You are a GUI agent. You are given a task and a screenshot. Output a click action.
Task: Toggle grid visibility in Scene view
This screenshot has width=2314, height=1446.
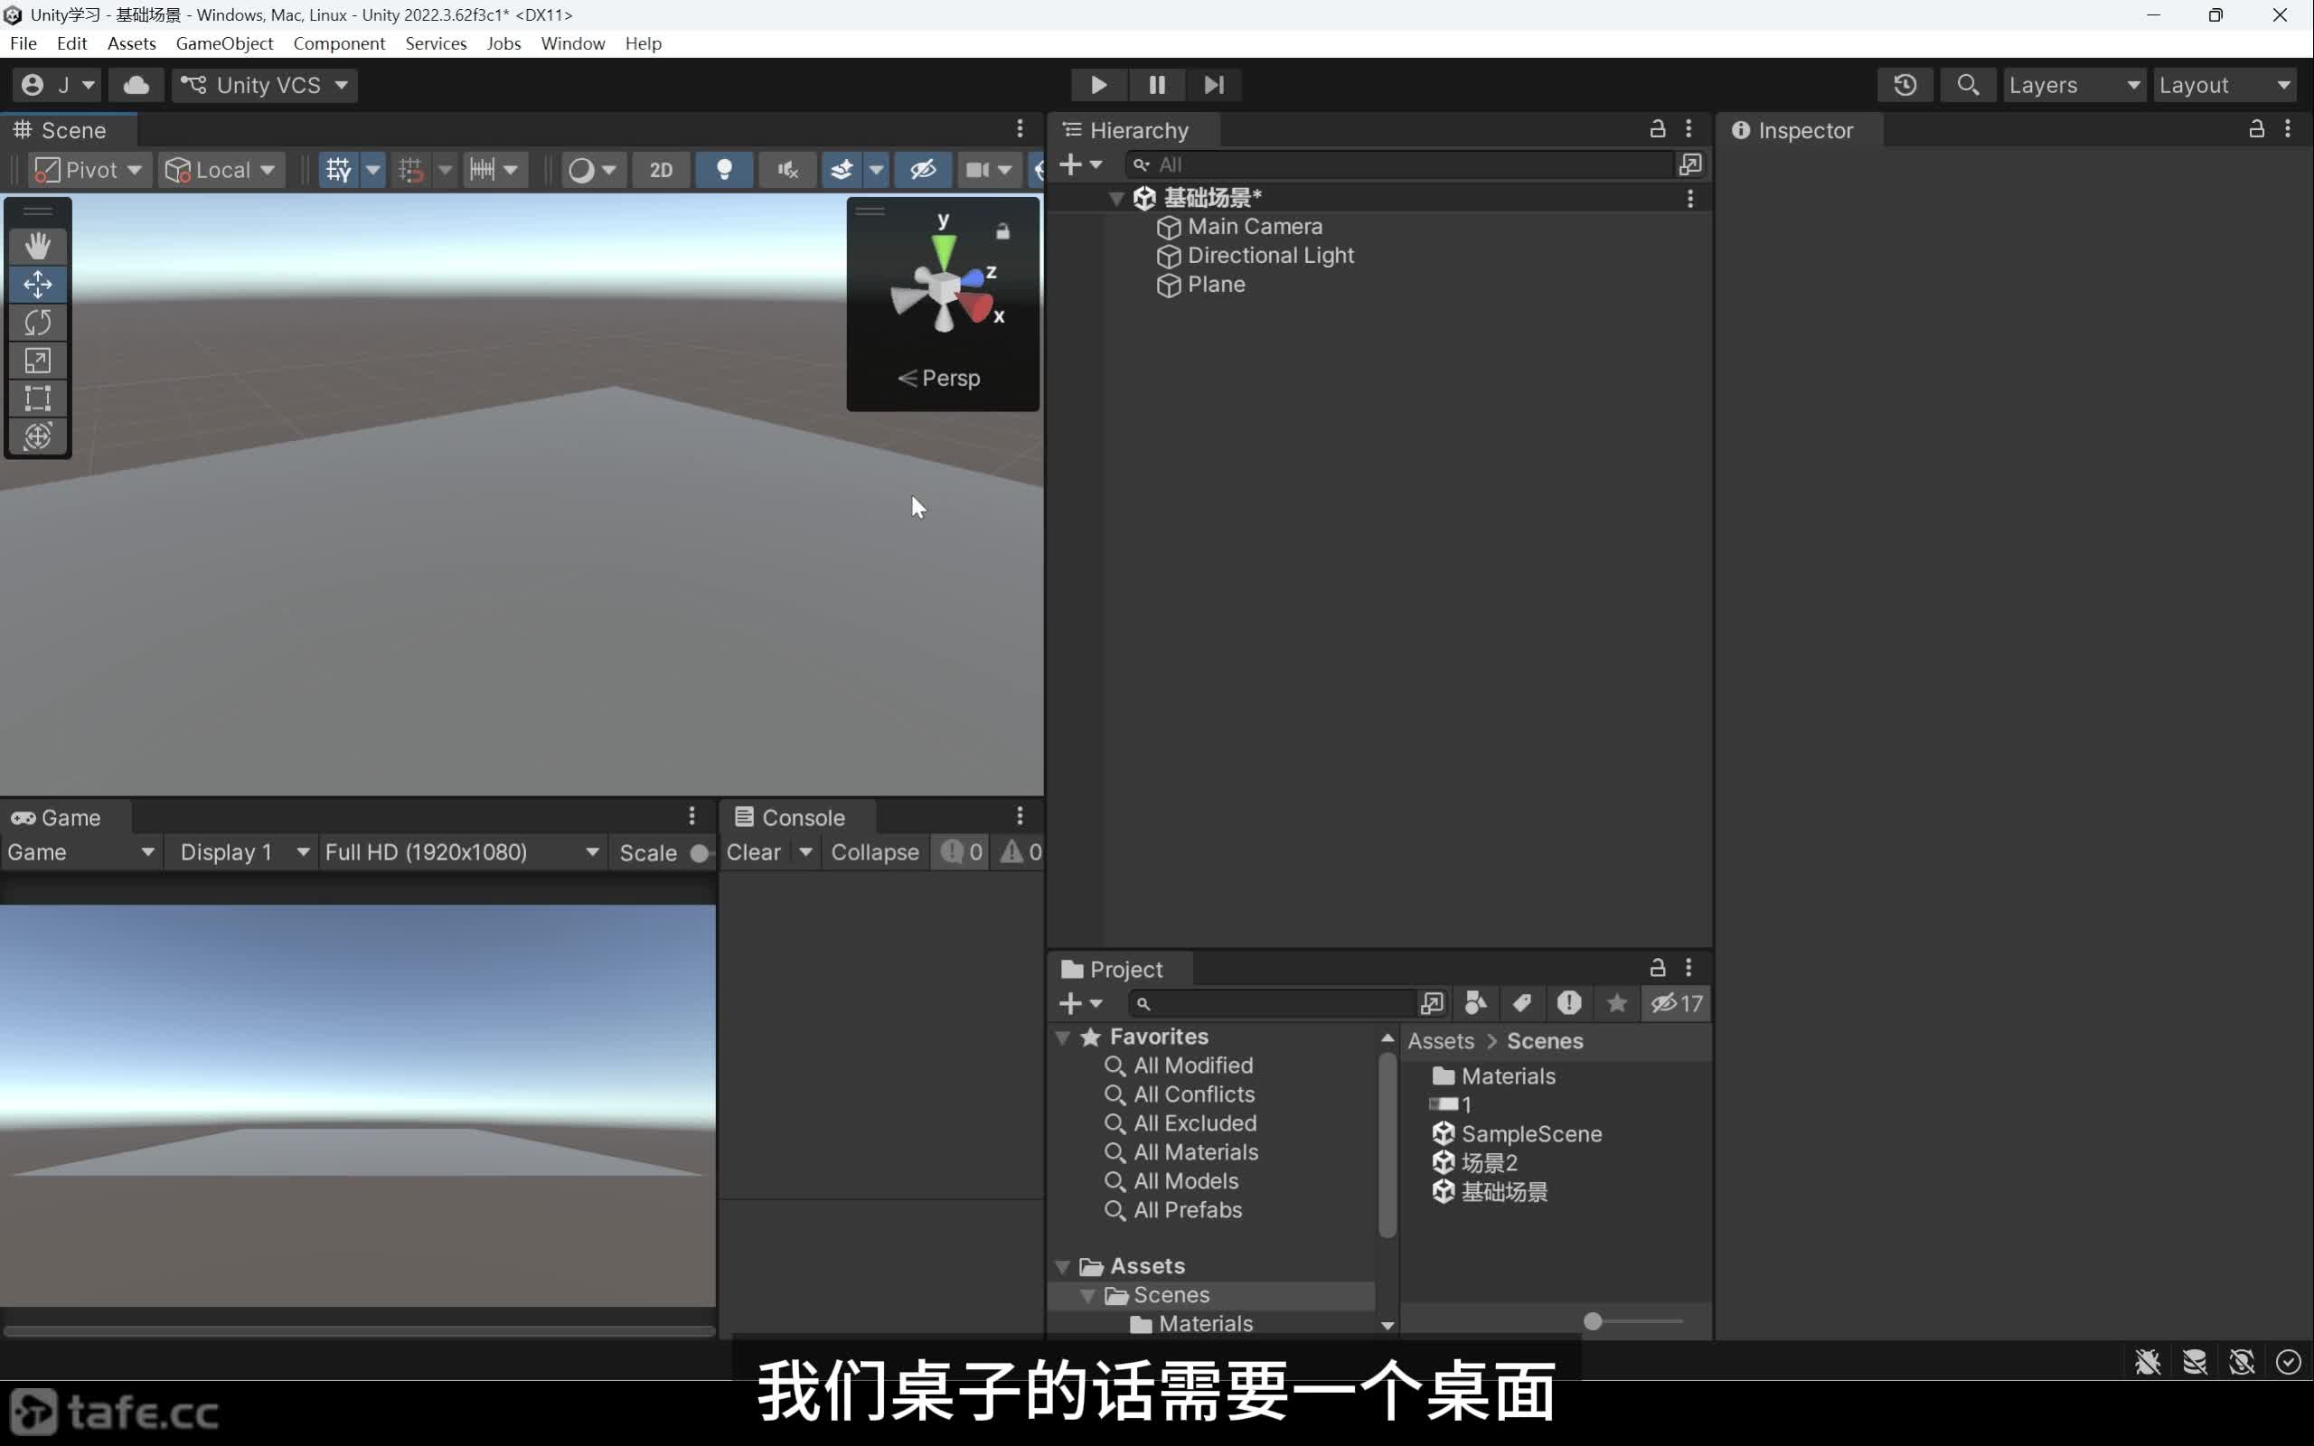tap(338, 170)
